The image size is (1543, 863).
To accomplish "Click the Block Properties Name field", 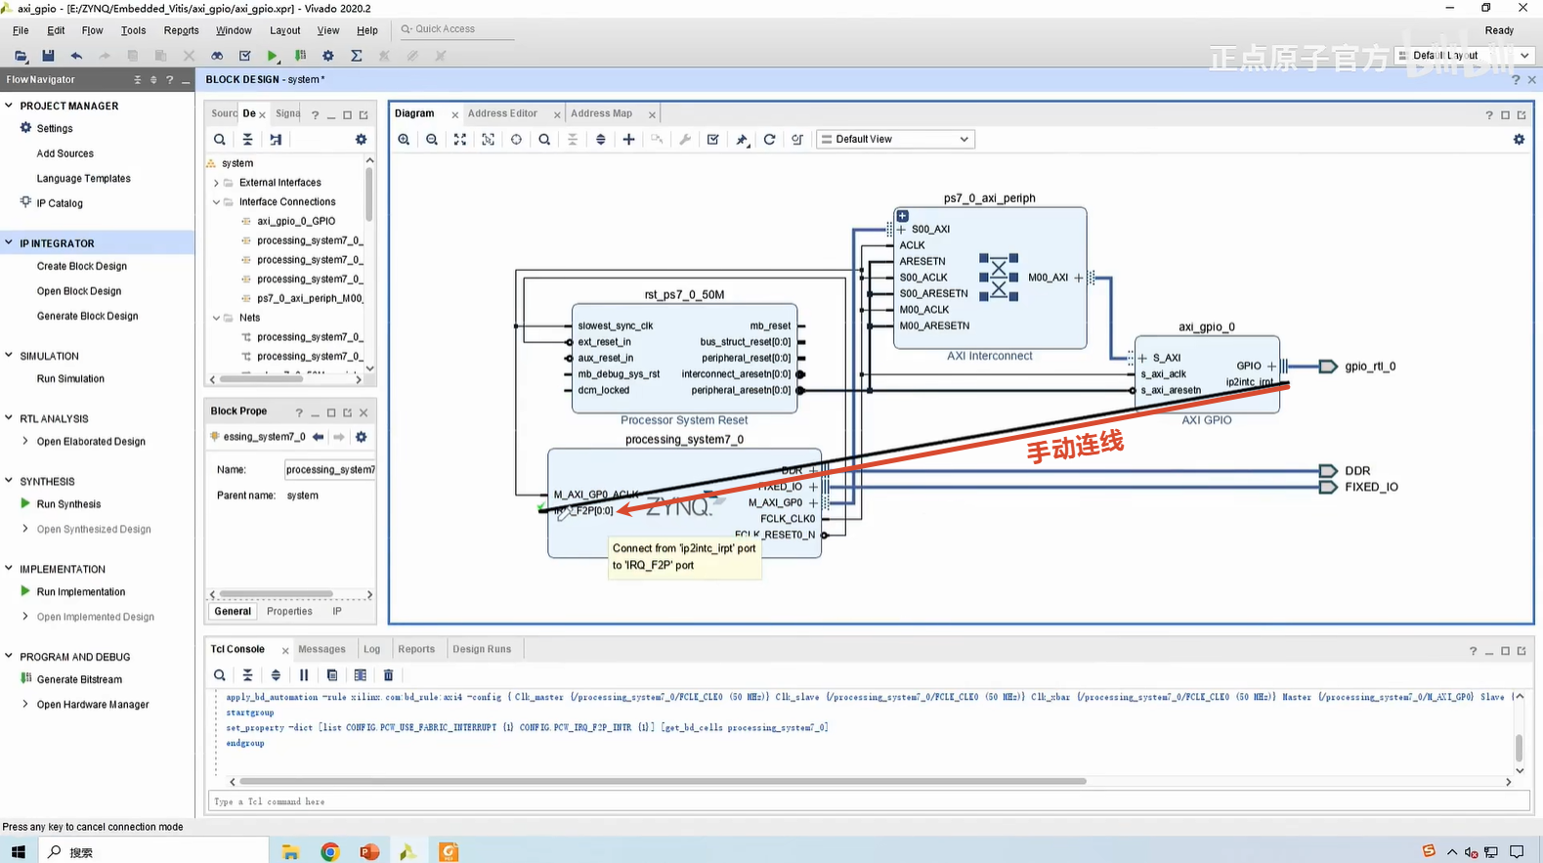I will point(330,469).
